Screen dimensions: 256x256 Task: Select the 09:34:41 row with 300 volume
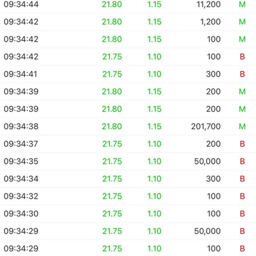click(x=128, y=74)
